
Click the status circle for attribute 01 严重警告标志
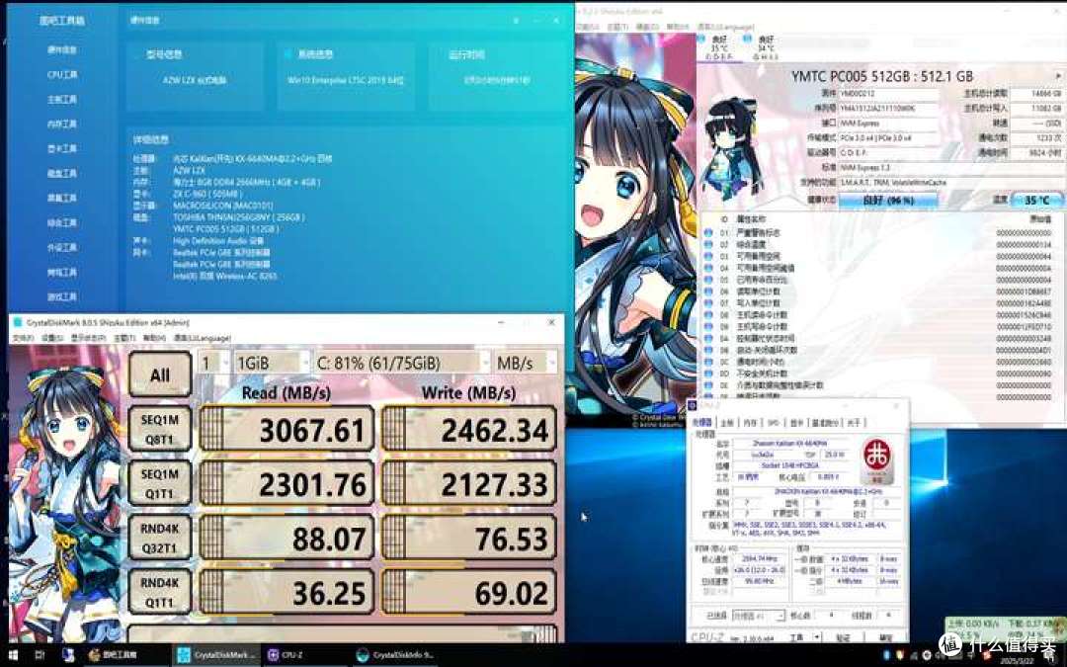coord(708,233)
